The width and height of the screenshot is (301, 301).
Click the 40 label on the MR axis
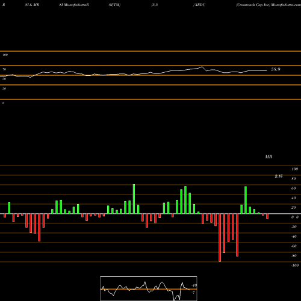click(294, 198)
